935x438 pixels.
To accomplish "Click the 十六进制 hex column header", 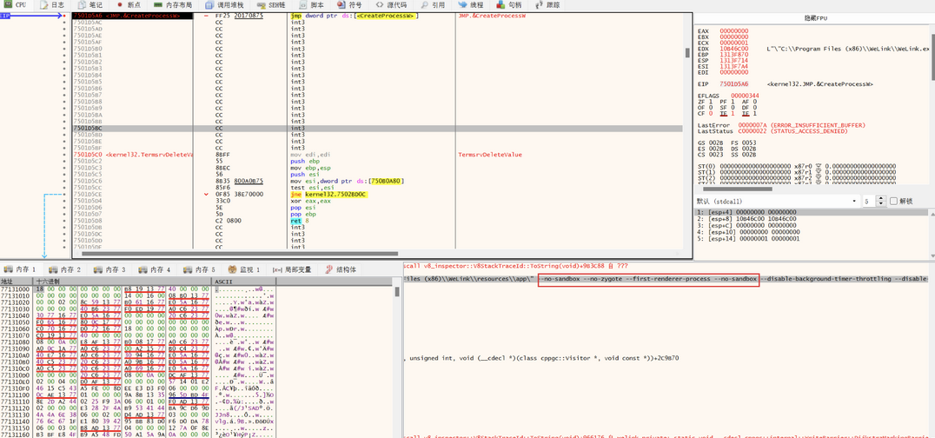I will [123, 281].
